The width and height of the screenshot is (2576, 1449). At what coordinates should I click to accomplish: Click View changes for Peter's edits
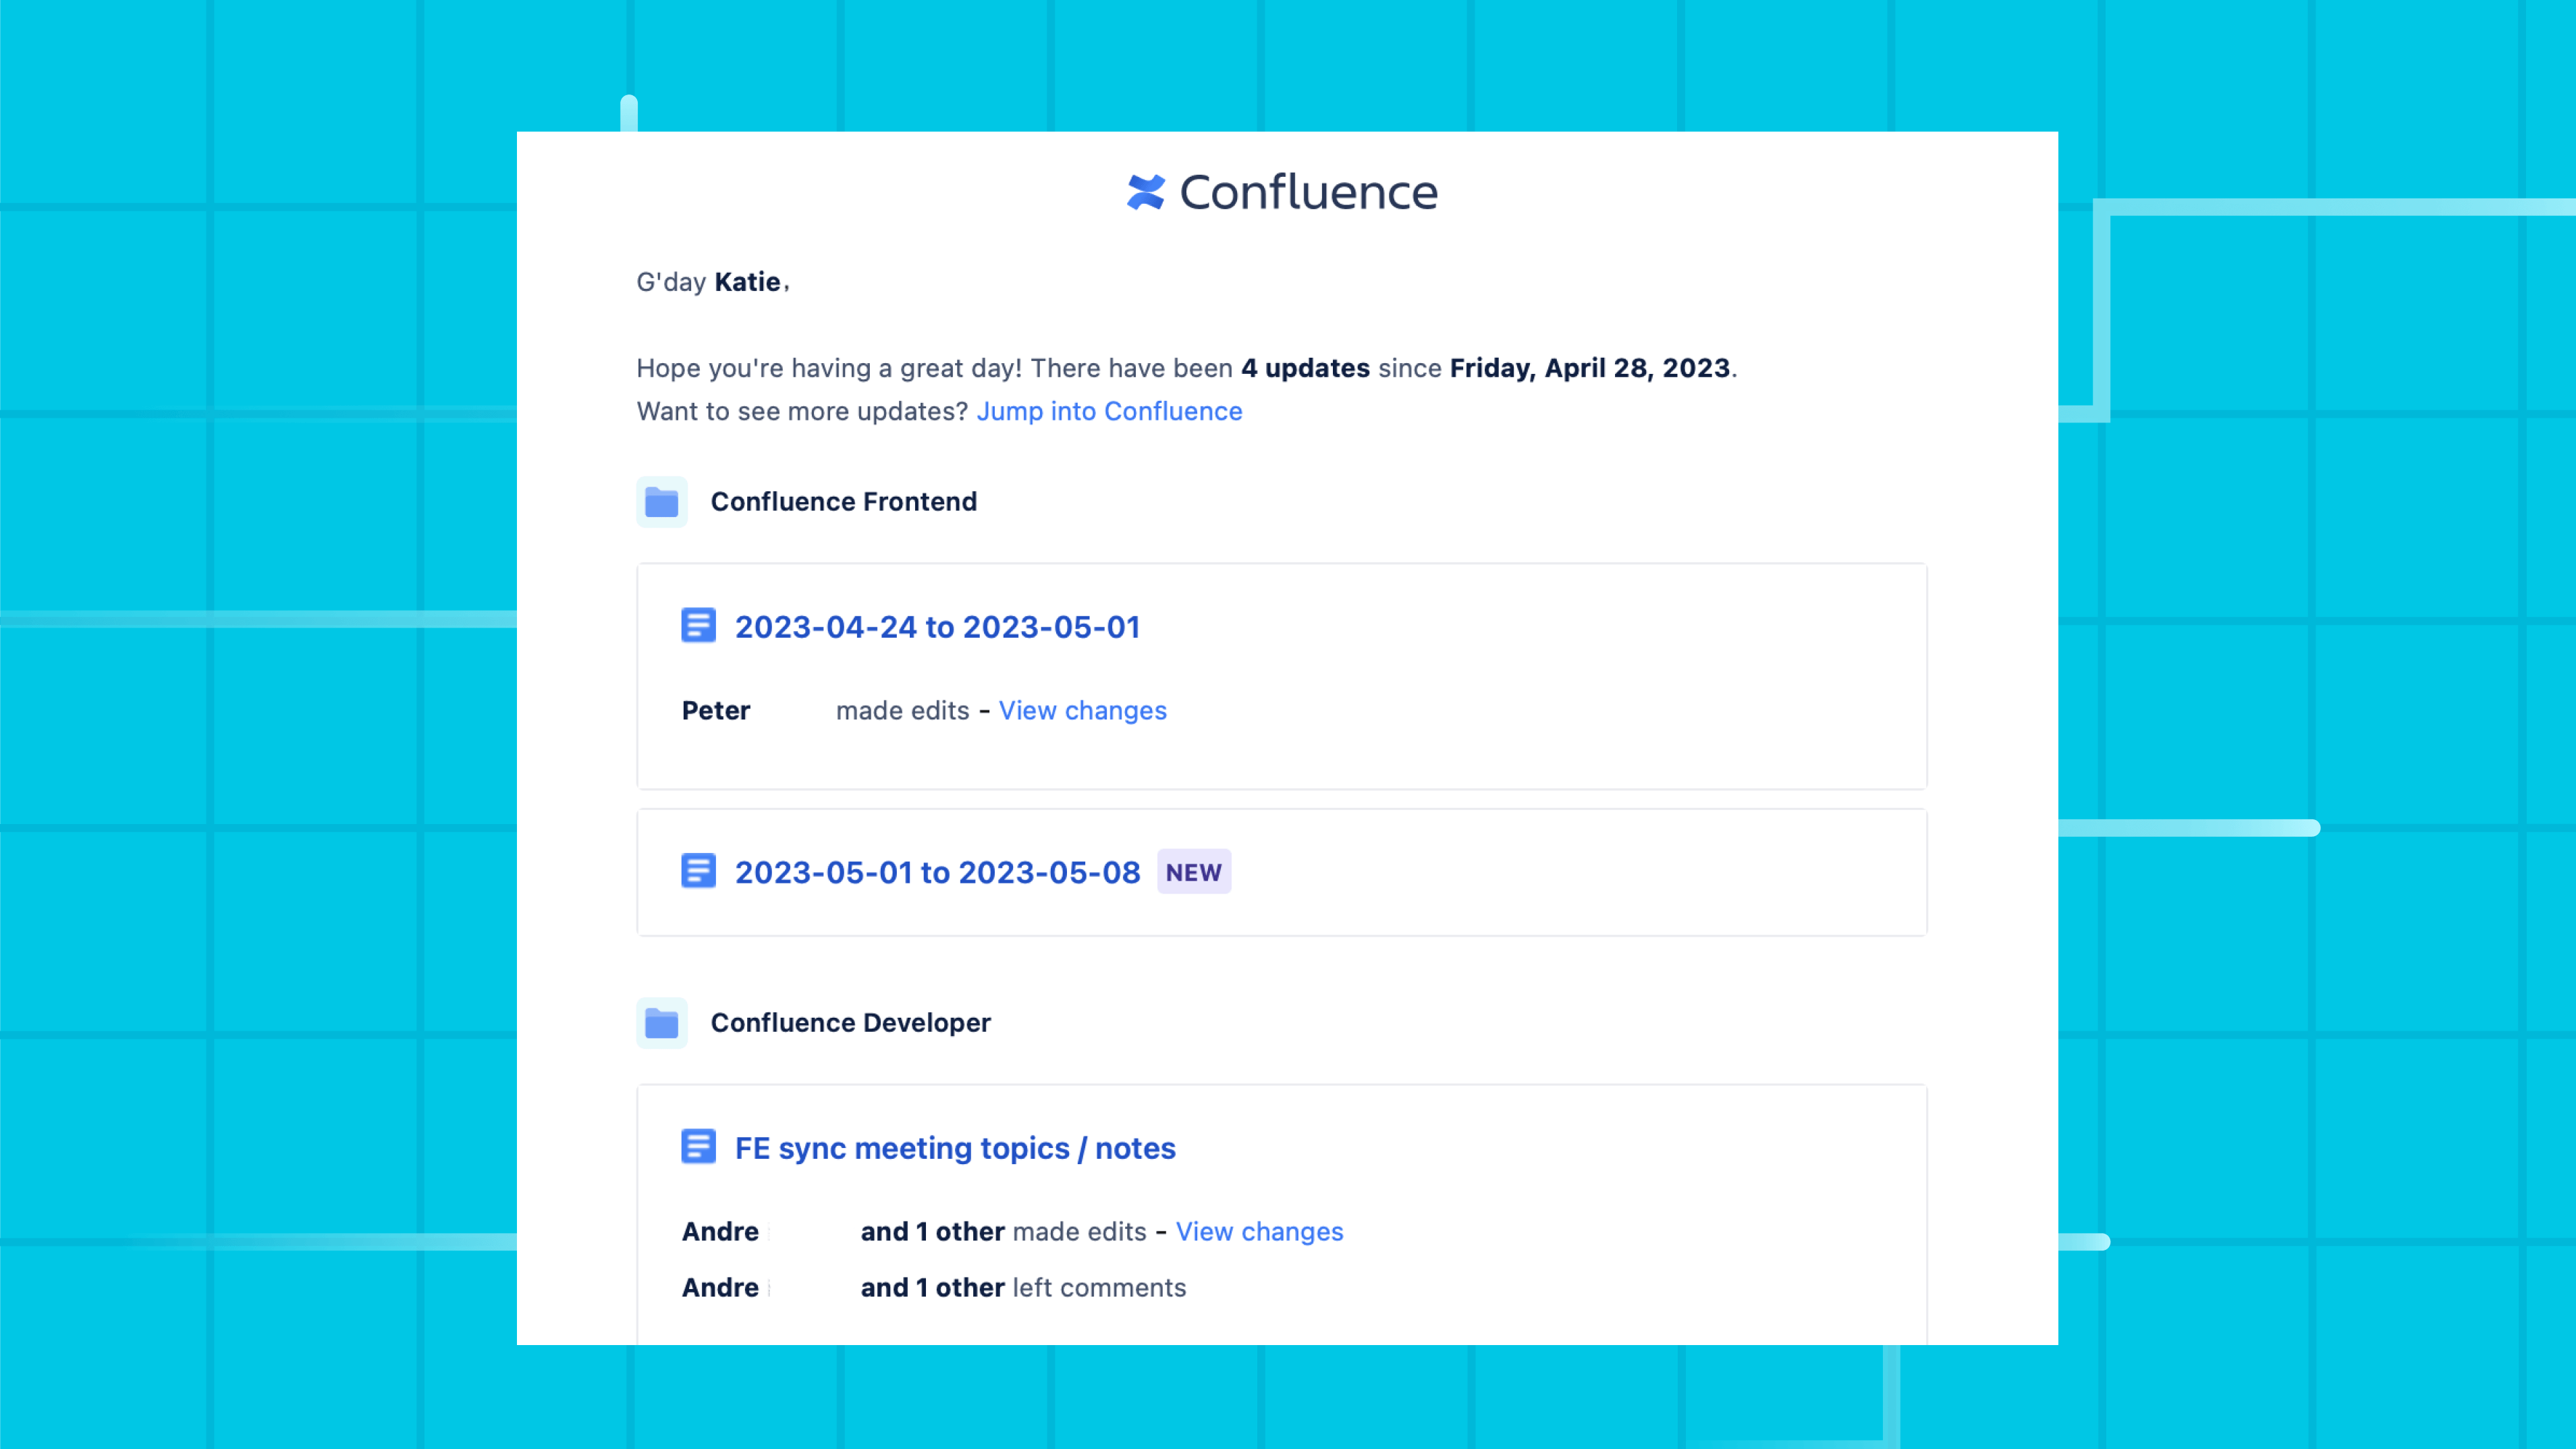[x=1083, y=709]
